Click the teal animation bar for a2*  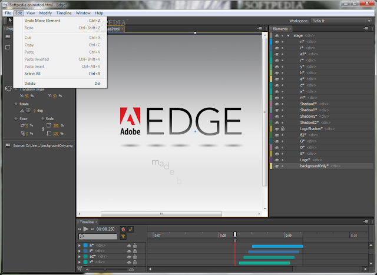click(269, 257)
